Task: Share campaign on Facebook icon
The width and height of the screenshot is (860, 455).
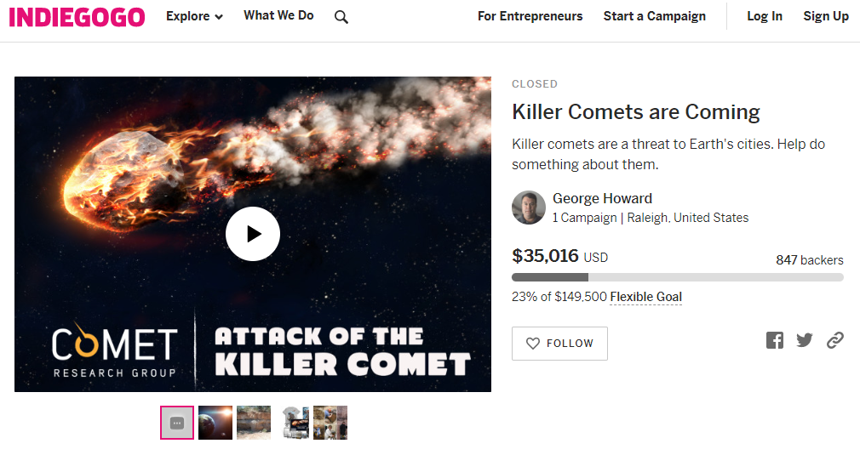Action: tap(775, 340)
